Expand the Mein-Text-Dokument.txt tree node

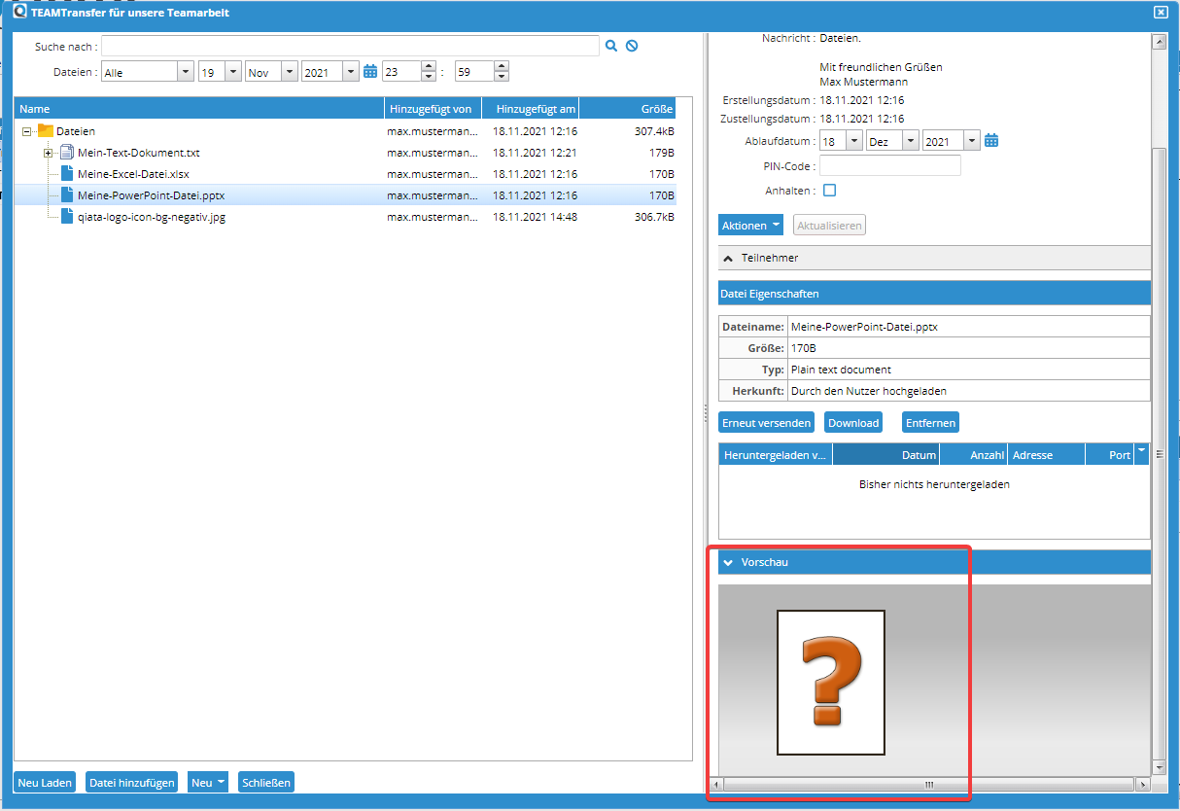tap(49, 152)
